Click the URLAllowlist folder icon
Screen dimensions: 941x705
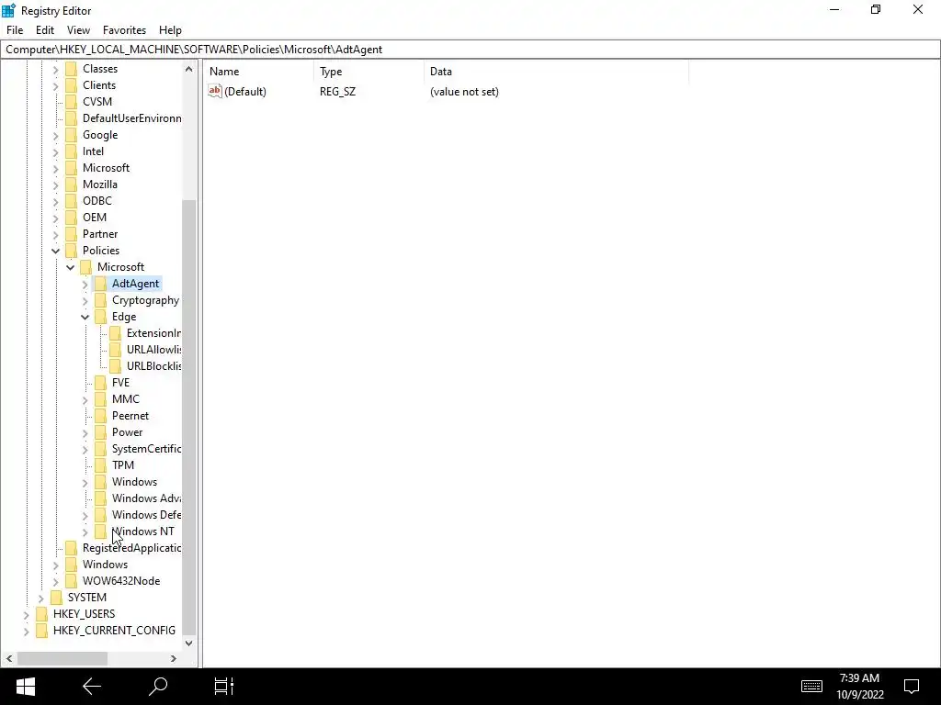pyautogui.click(x=115, y=350)
